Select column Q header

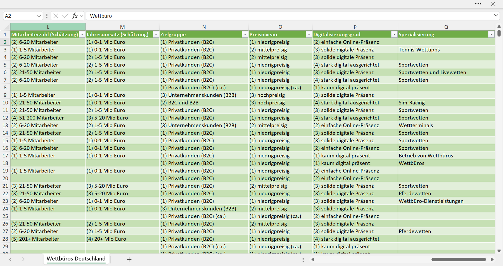446,27
